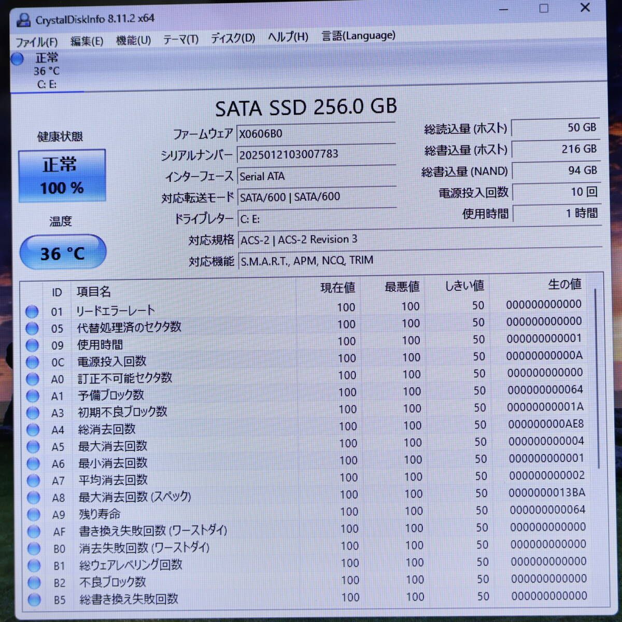
Task: Click the status circle for ID A0 row
Action: [x=33, y=379]
